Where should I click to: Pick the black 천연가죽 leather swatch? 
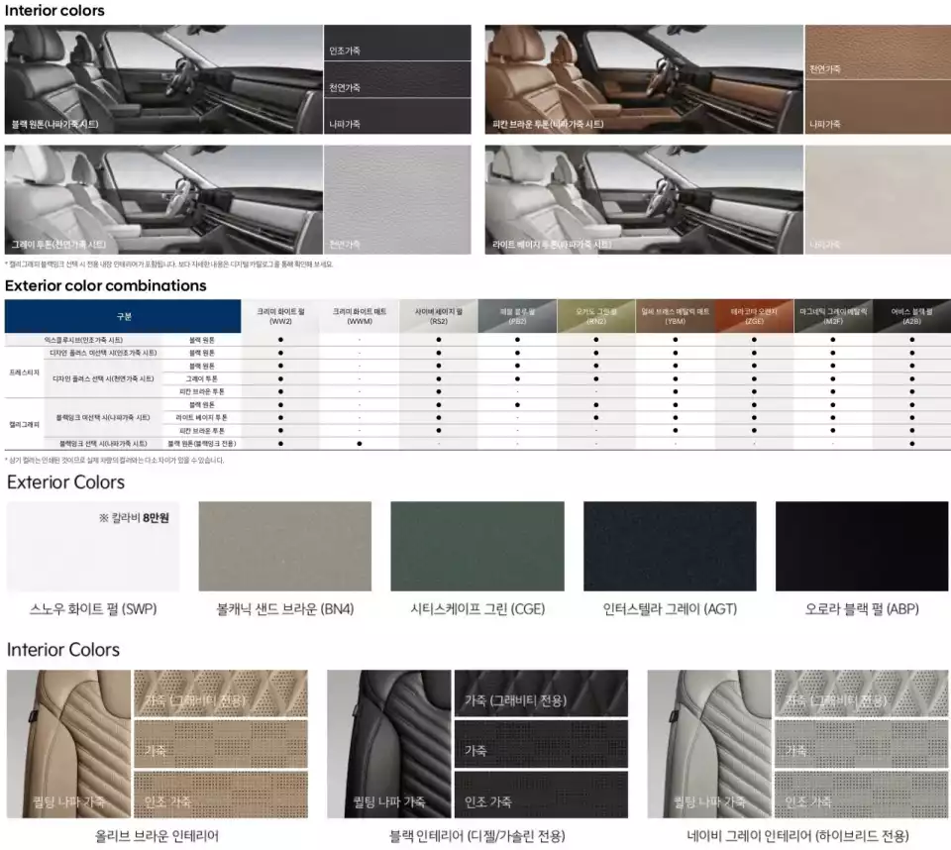click(397, 79)
